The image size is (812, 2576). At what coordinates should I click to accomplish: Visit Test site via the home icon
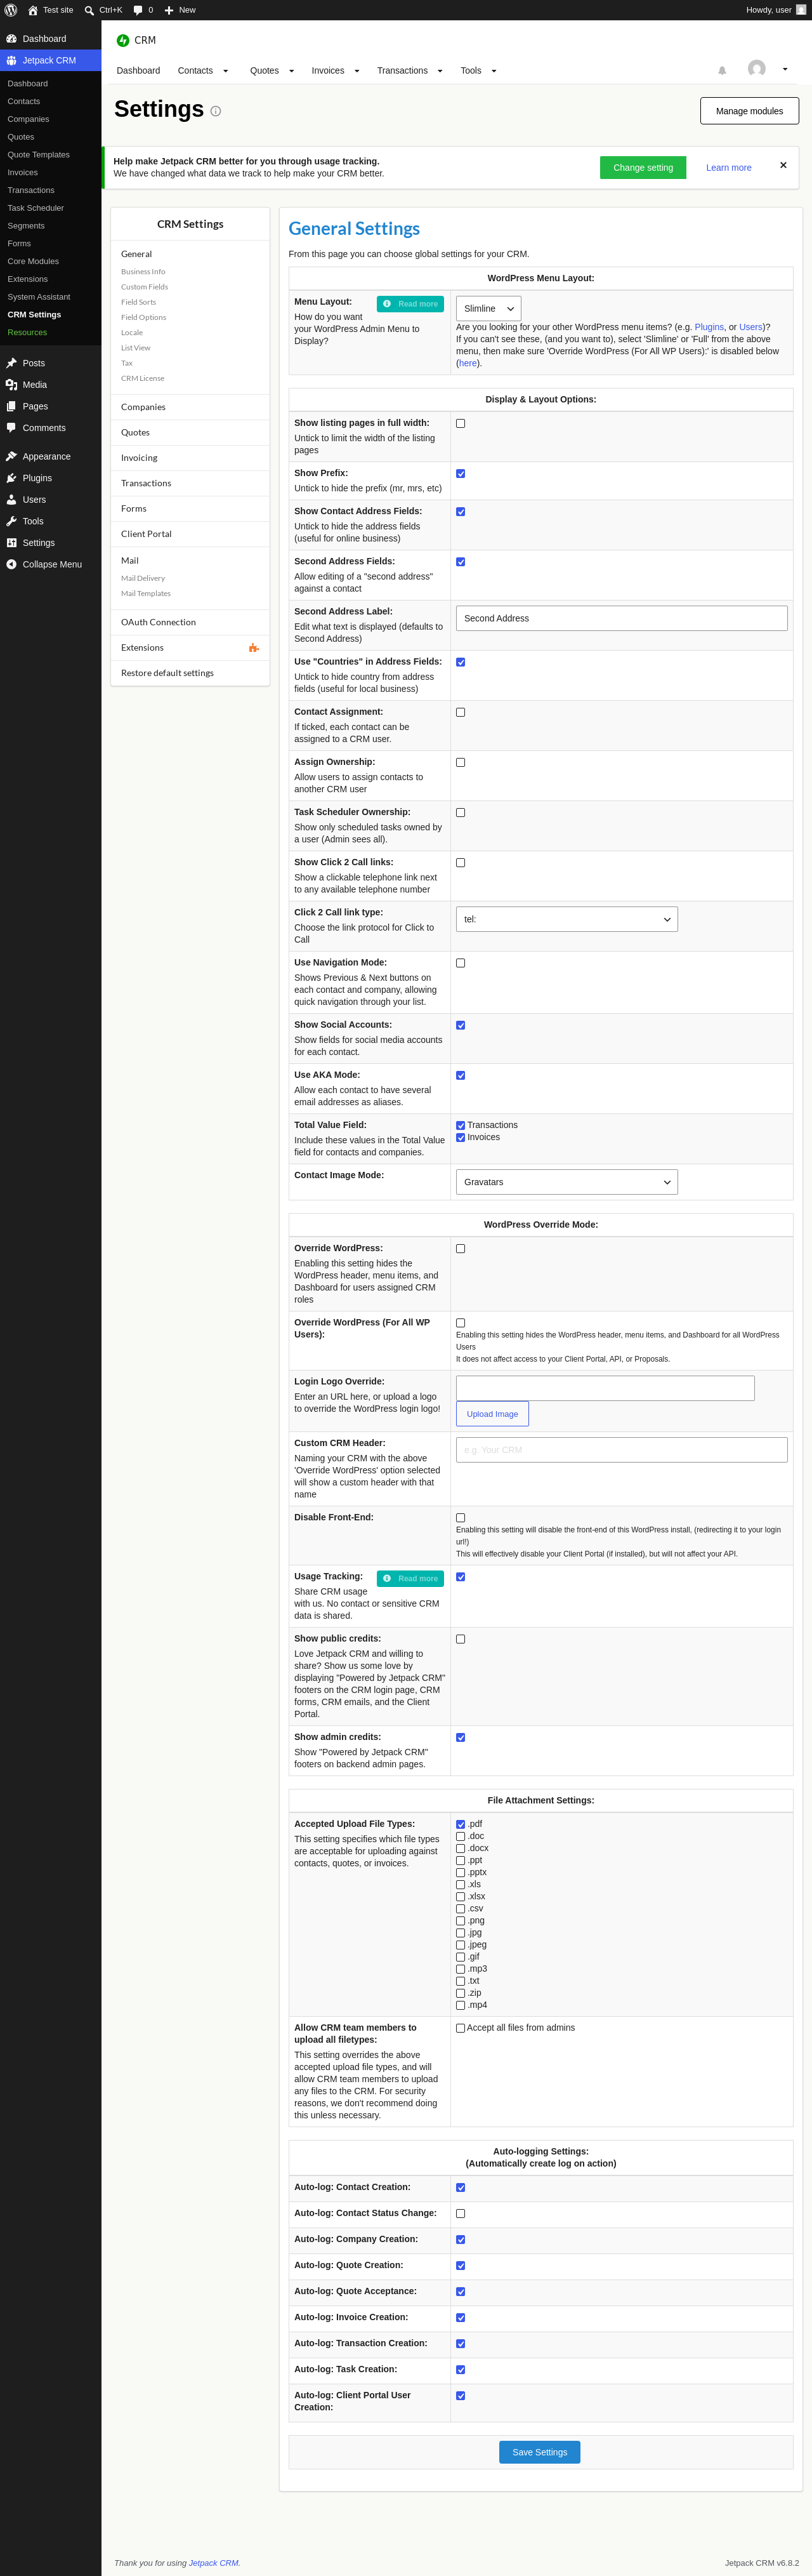coord(50,10)
